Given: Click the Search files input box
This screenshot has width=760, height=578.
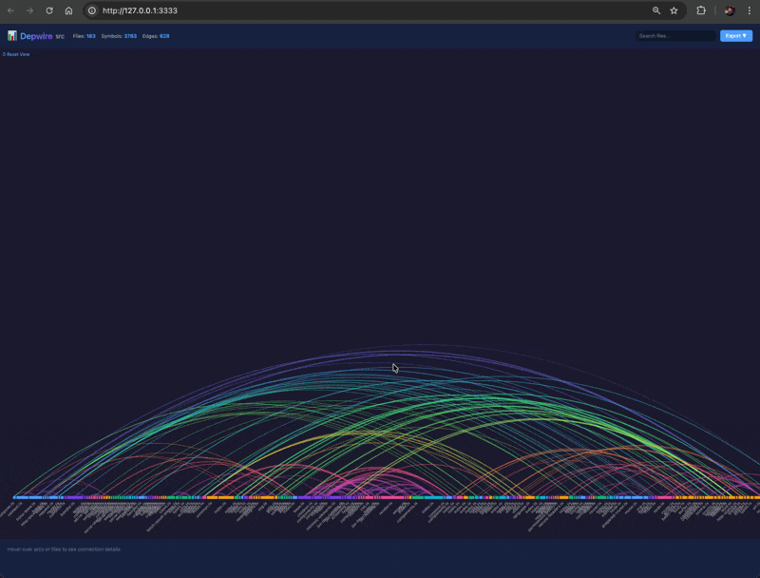Looking at the screenshot, I should tap(675, 35).
